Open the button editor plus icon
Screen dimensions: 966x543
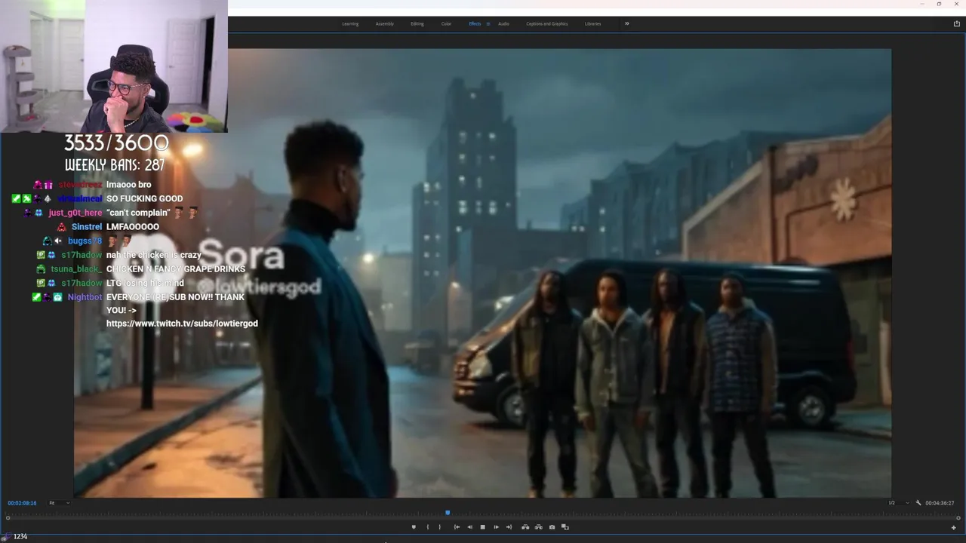tap(953, 527)
